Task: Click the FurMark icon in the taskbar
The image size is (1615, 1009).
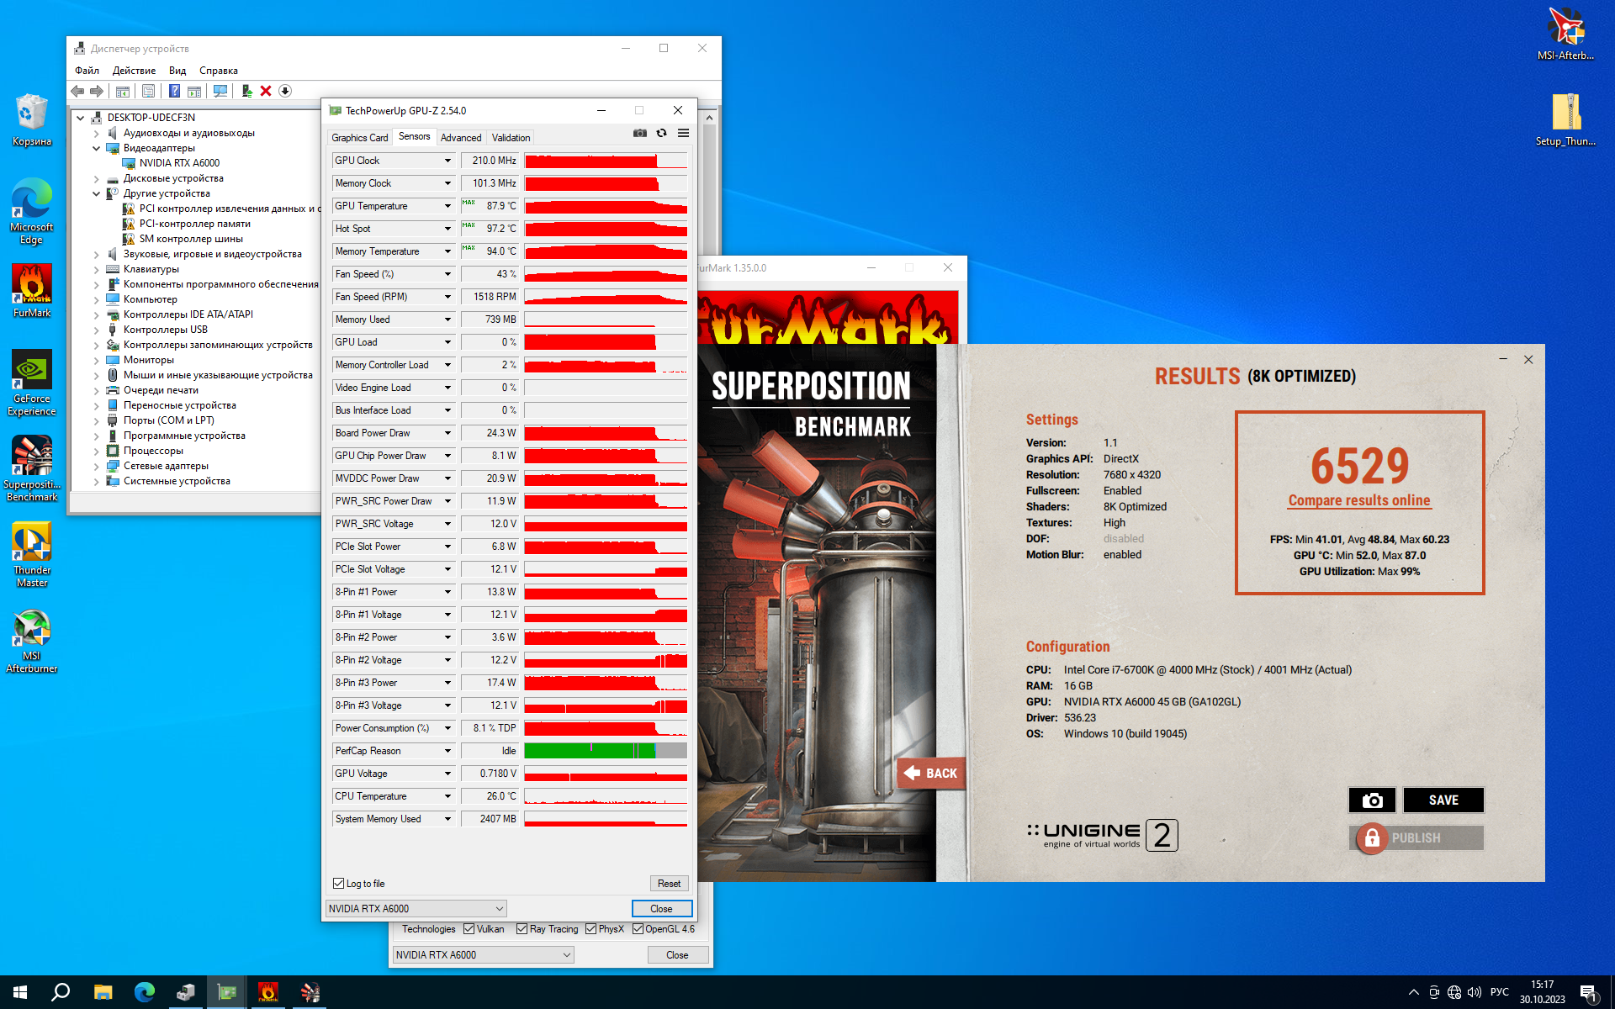Action: [267, 992]
